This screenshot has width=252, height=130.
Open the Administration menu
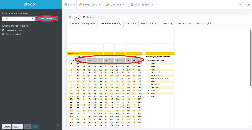click(142, 4)
